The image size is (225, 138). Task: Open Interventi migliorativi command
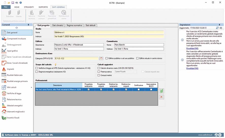click(17, 111)
